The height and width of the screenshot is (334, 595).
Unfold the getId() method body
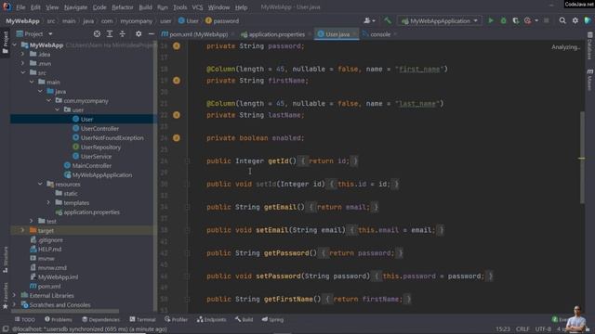click(x=187, y=161)
